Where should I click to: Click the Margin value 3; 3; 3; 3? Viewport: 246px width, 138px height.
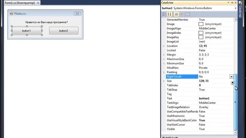[204, 55]
